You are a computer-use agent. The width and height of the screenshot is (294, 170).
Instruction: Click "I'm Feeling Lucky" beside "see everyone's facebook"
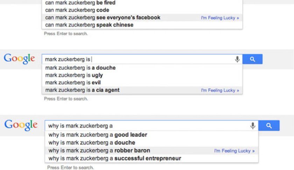220,18
